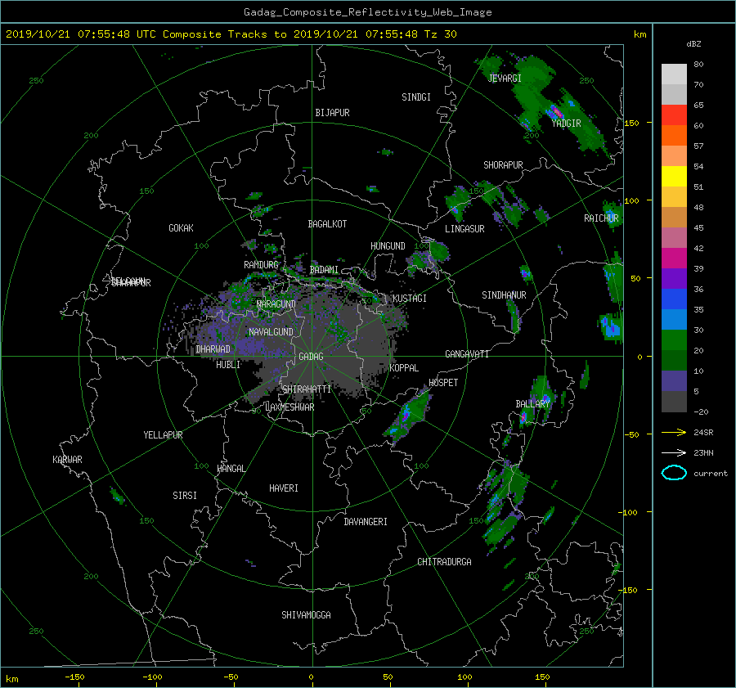Click the storm echo southwest of Hospet

point(407,416)
